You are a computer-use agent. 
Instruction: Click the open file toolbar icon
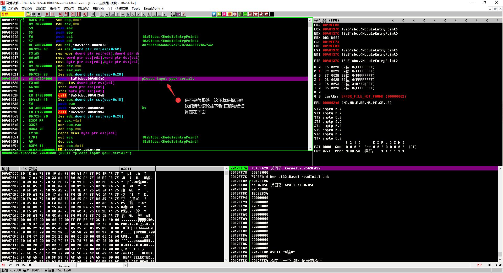(29, 14)
